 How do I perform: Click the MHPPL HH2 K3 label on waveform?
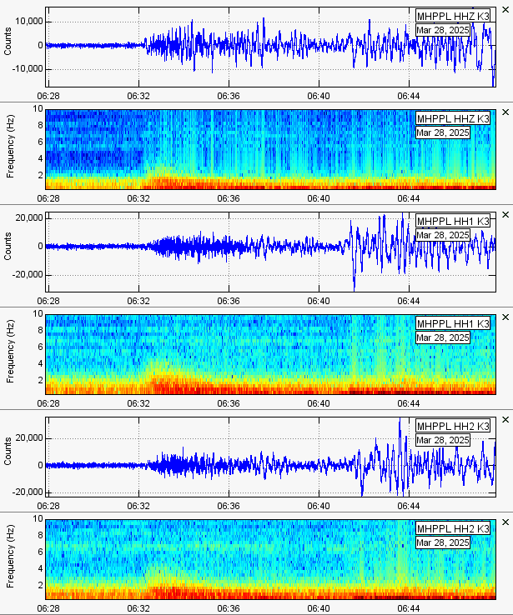coord(453,426)
